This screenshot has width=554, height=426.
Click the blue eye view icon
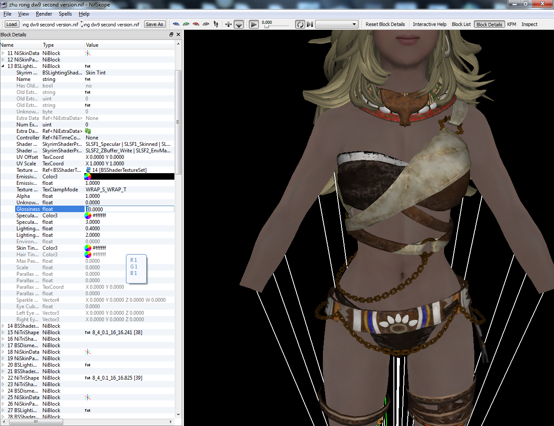pyautogui.click(x=176, y=24)
